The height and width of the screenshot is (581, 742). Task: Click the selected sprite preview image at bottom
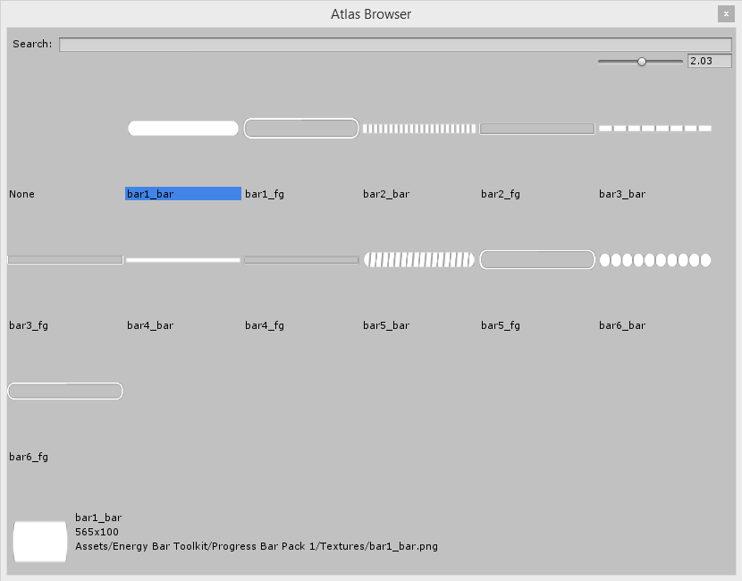coord(40,542)
